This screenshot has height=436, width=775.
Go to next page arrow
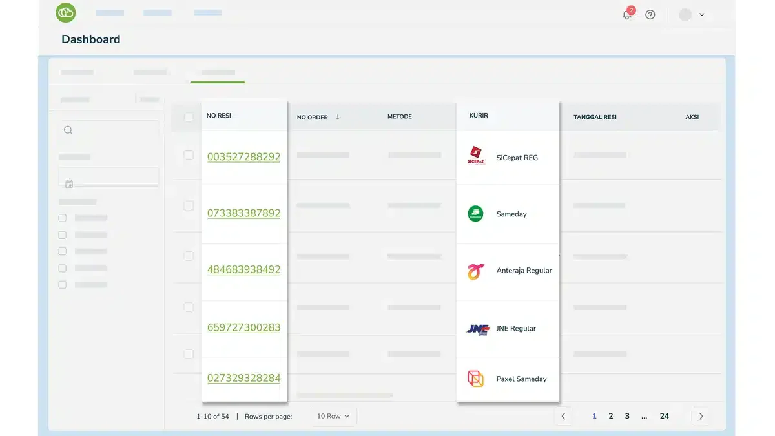pos(701,416)
